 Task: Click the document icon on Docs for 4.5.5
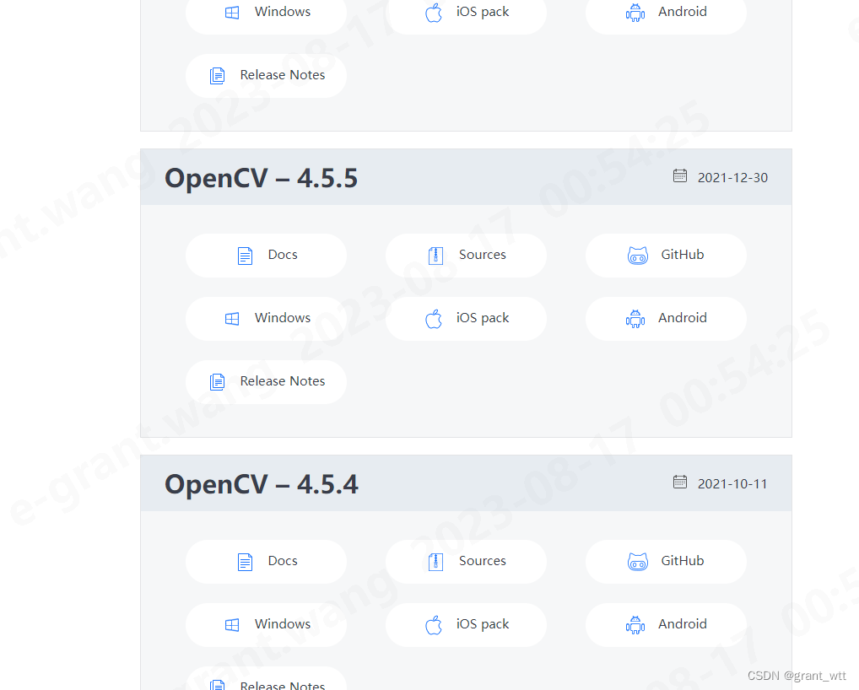tap(245, 255)
